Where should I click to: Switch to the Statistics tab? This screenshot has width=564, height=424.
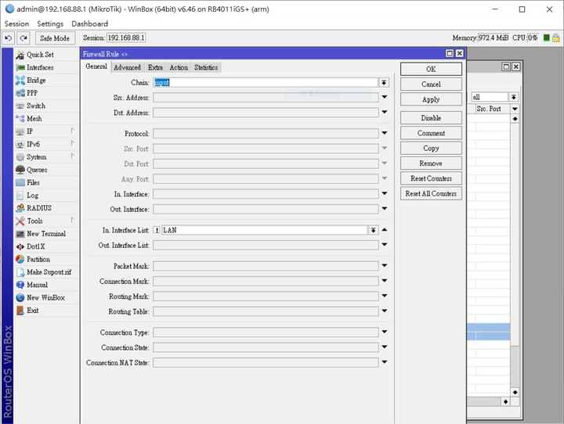(206, 67)
